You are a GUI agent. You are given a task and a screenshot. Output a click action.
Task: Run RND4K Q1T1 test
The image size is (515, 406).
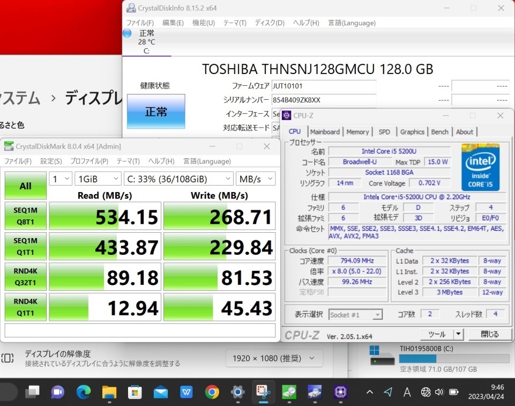tap(26, 307)
